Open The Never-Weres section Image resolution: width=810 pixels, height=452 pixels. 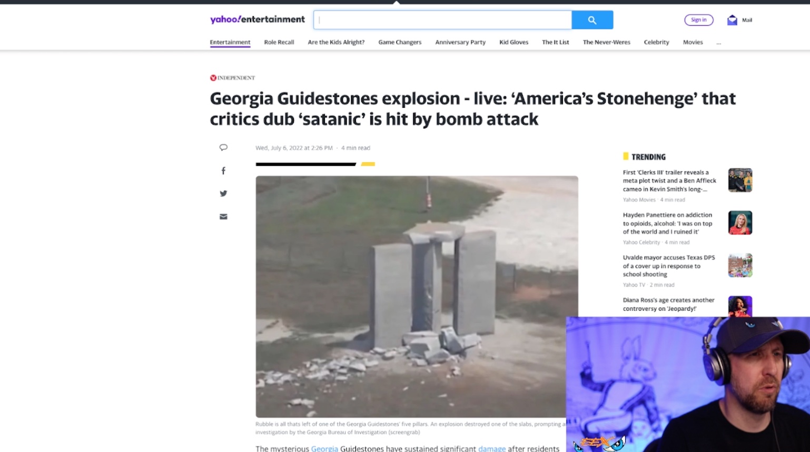click(x=606, y=42)
